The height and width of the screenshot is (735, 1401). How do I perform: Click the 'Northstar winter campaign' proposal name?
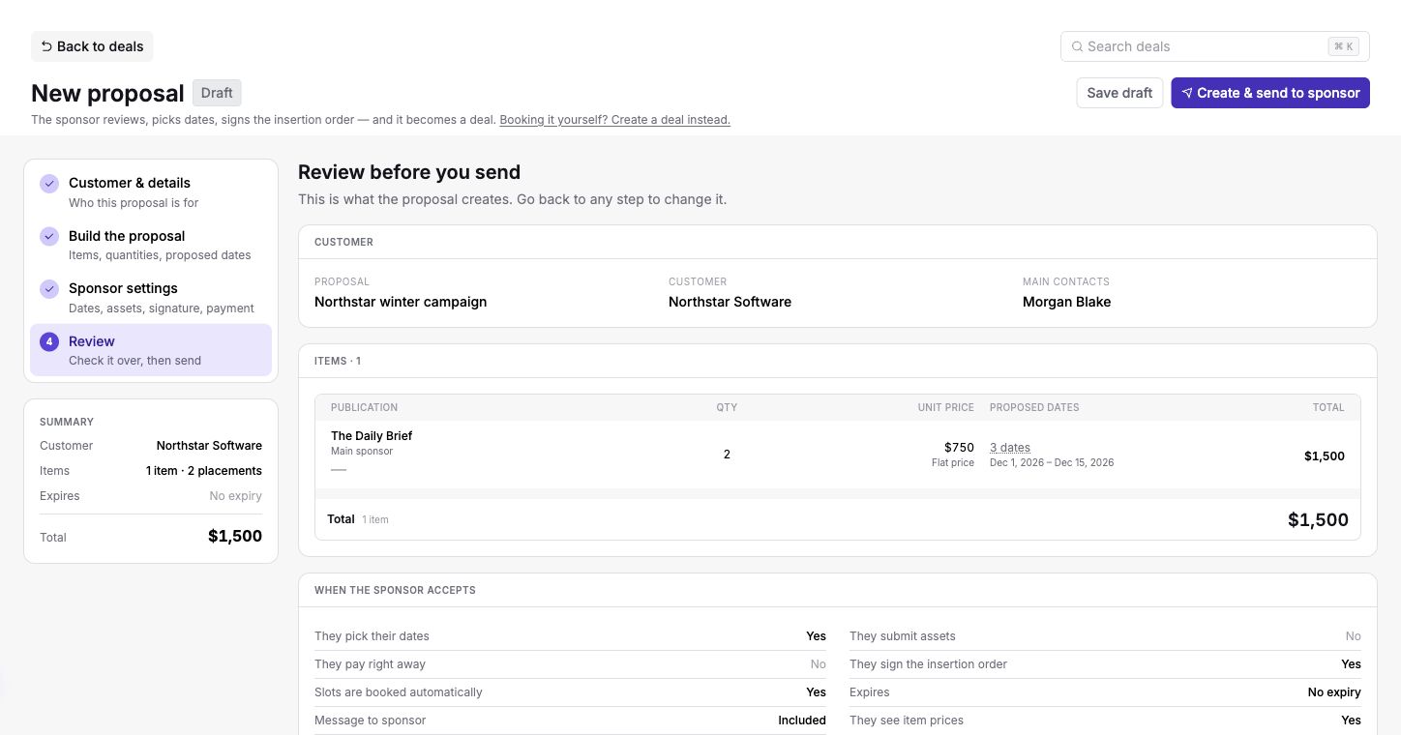tap(401, 302)
